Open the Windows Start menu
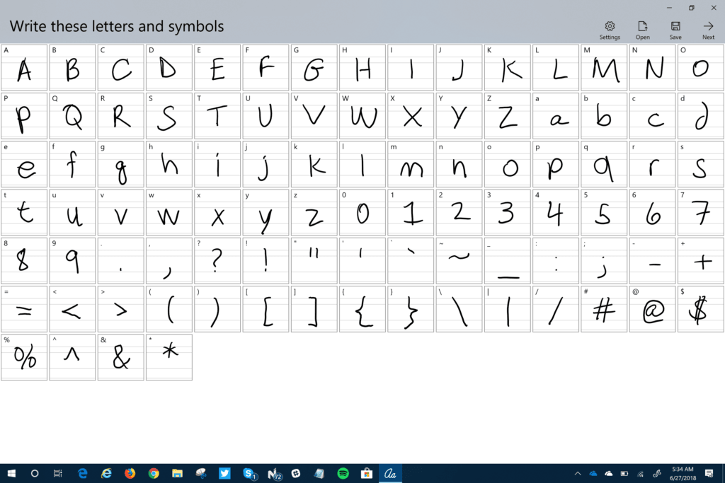Image resolution: width=725 pixels, height=483 pixels. click(x=11, y=472)
